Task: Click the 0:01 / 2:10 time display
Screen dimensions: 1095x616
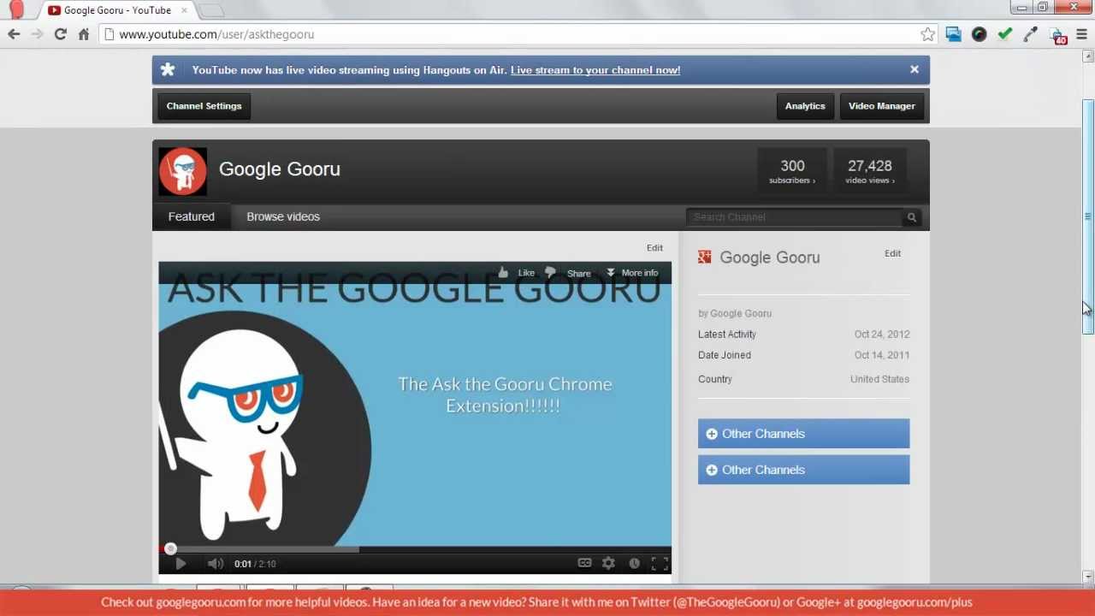Action: point(255,564)
